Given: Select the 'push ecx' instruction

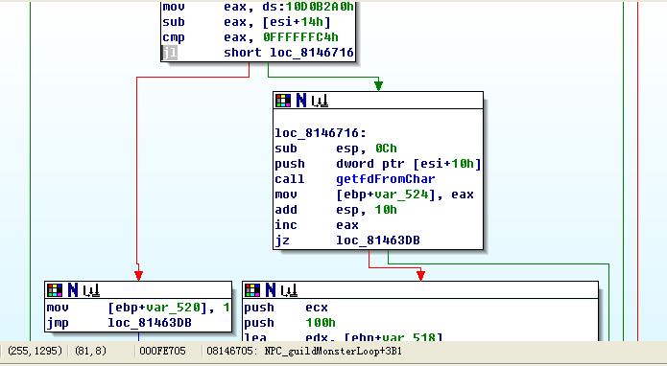Looking at the screenshot, I should coord(286,308).
